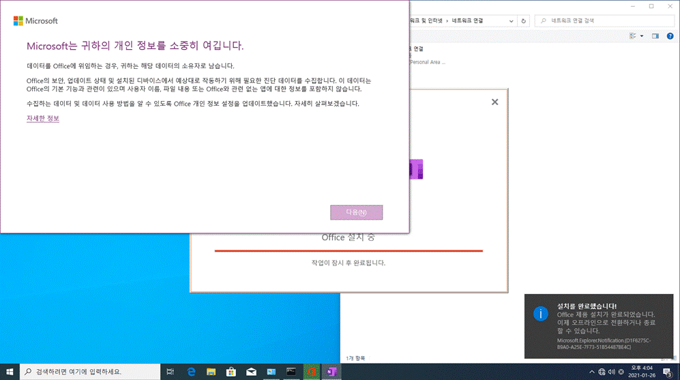Click the change view icon in Explorer

633,36
